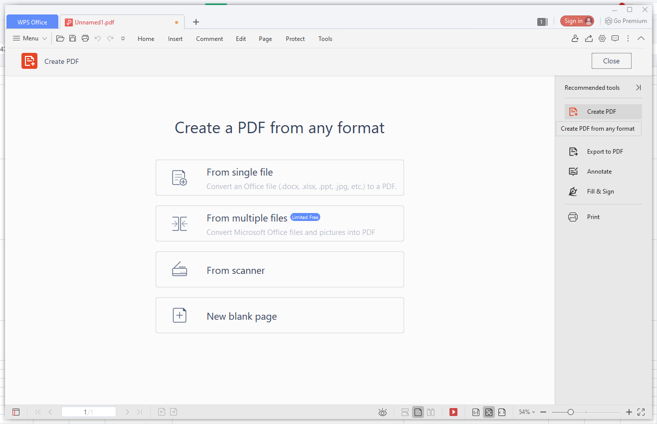Select Export to PDF in side panel
657x424 pixels.
click(x=604, y=152)
